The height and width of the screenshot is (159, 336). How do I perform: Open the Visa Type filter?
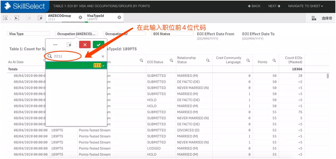coord(28,34)
